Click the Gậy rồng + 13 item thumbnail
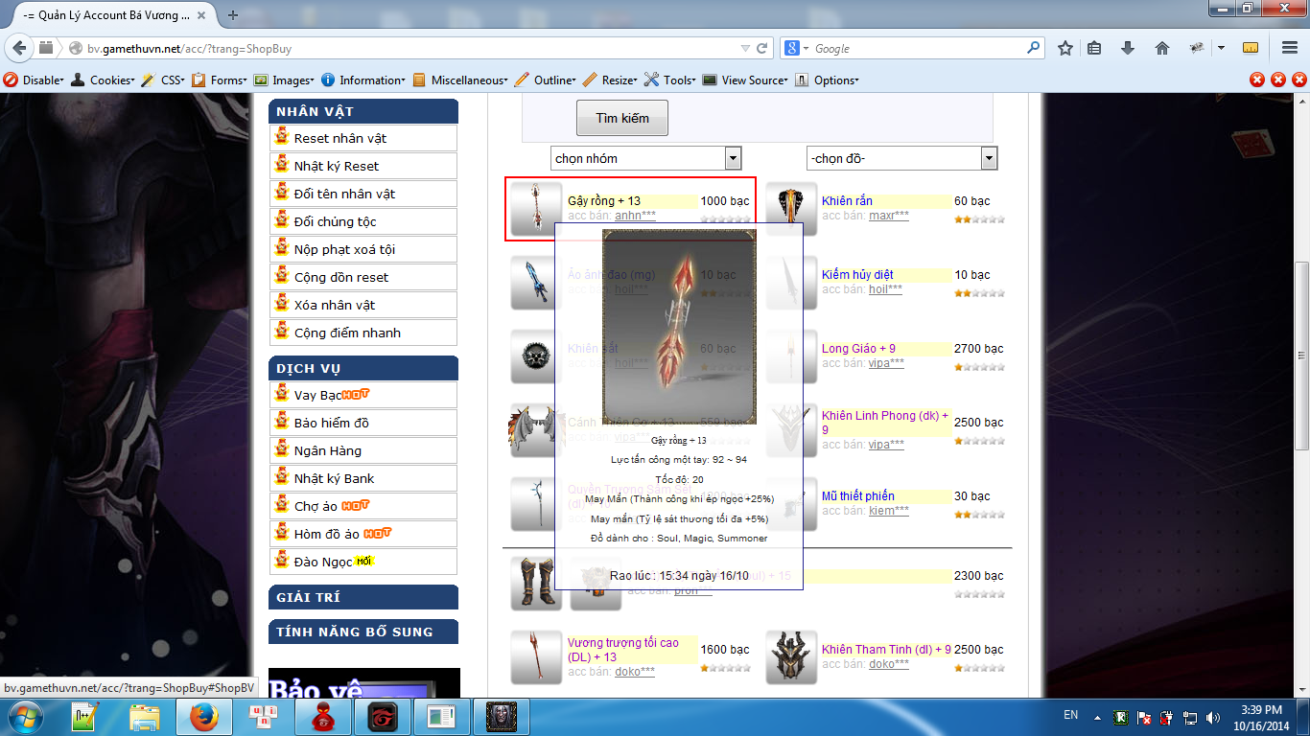This screenshot has width=1310, height=736. point(536,209)
